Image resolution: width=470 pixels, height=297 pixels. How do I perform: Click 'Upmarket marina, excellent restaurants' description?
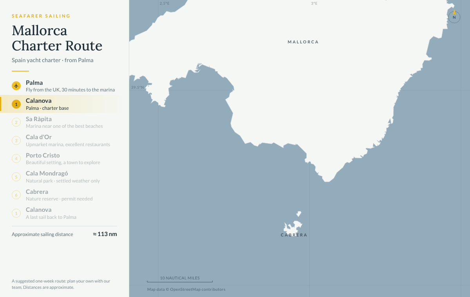pos(68,144)
